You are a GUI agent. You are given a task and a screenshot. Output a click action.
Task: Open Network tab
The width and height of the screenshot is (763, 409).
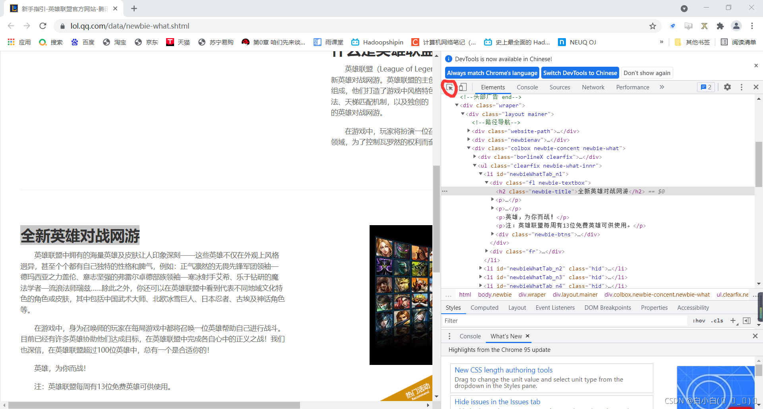click(593, 87)
